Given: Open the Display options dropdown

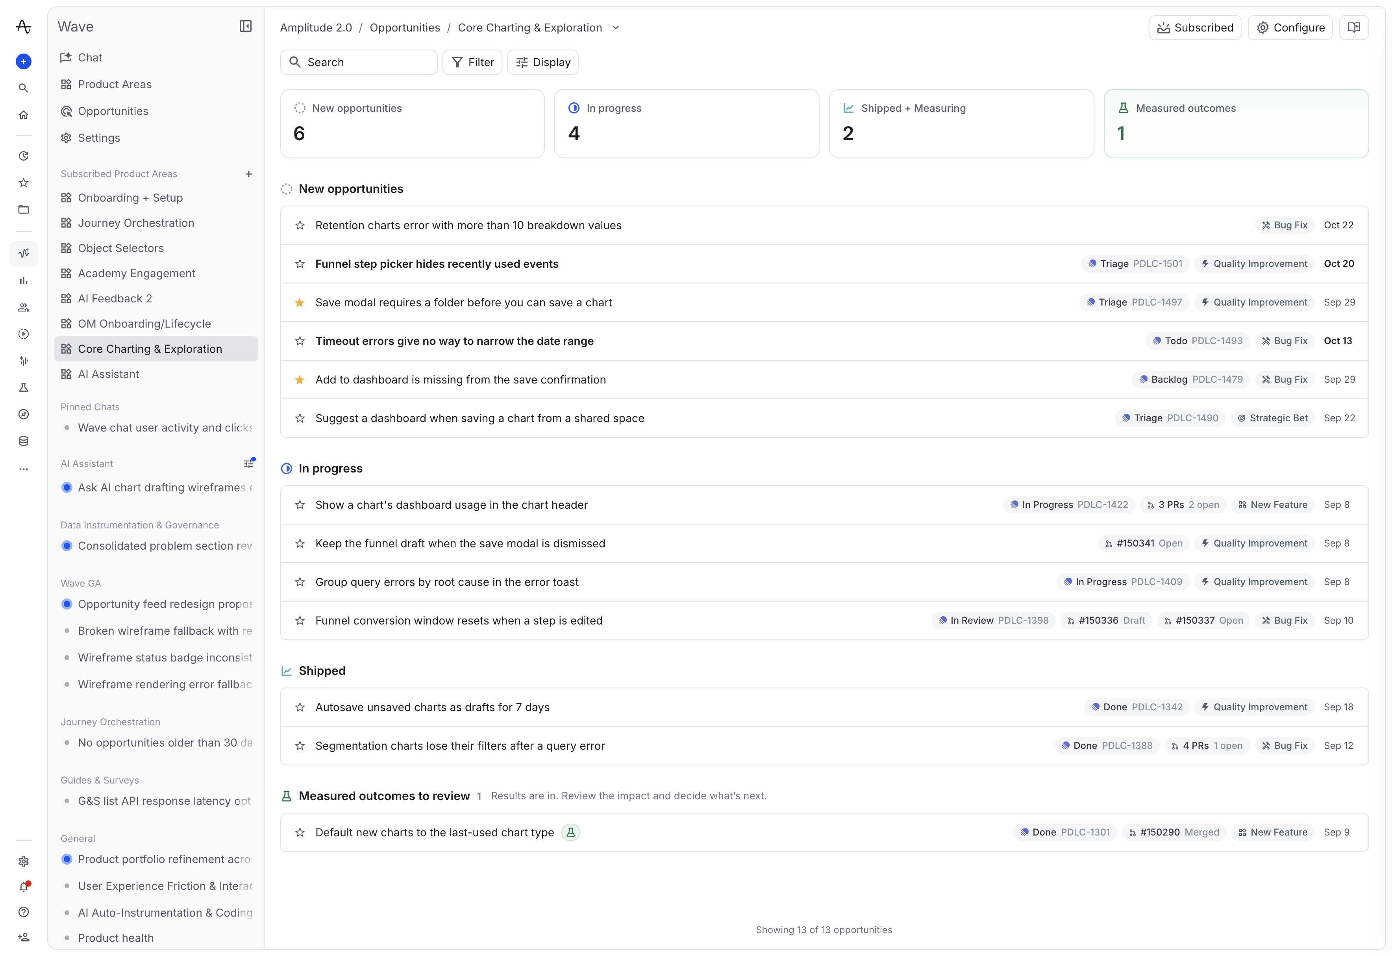Looking at the screenshot, I should 542,62.
